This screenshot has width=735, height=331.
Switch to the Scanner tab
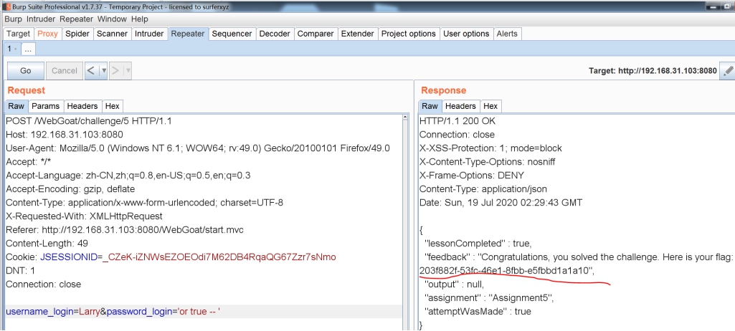click(112, 34)
